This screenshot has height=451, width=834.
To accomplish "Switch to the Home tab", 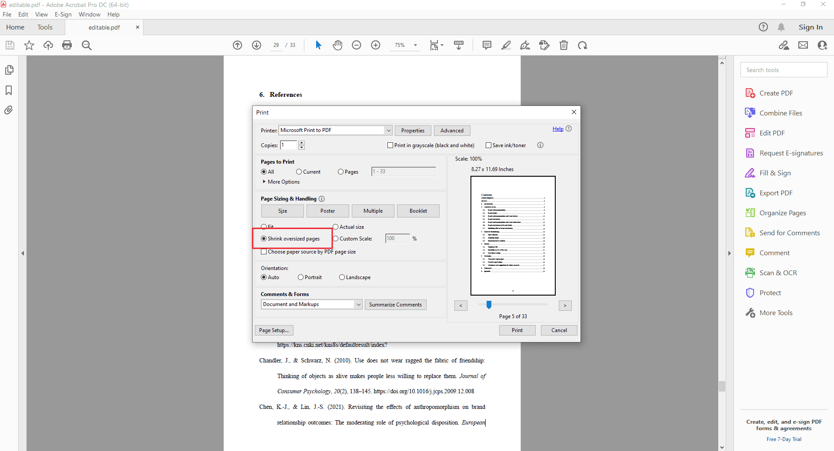I will pos(15,27).
